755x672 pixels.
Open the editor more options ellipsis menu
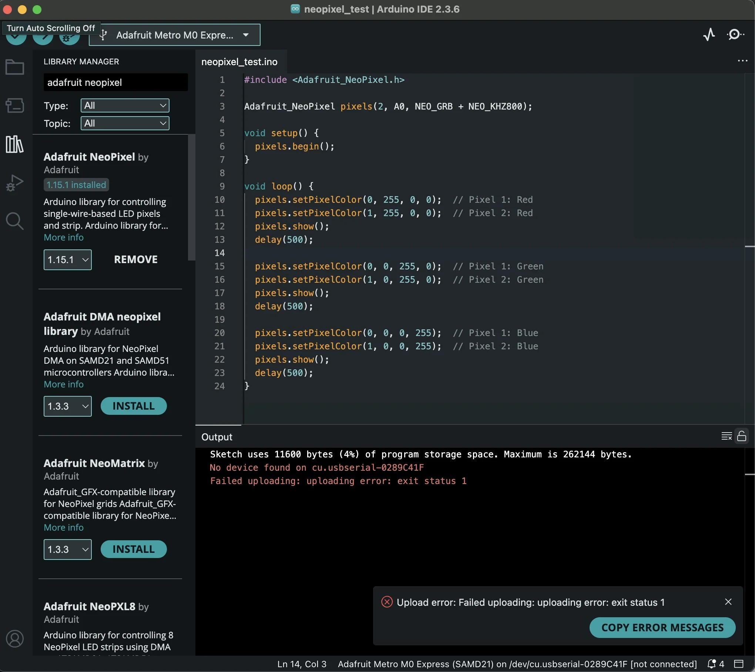[742, 61]
